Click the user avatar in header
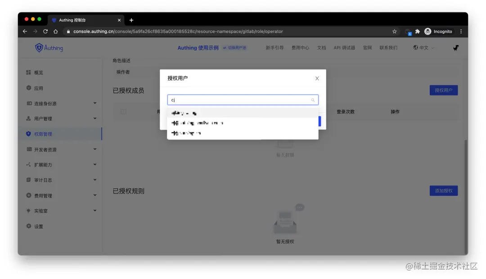Viewport: 486px width, 279px height. pos(455,48)
